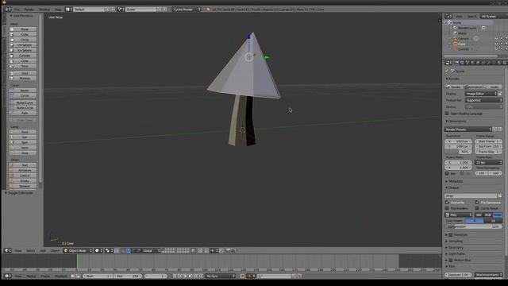Add a Spot lamp
The height and width of the screenshot is (286, 508).
point(23,142)
